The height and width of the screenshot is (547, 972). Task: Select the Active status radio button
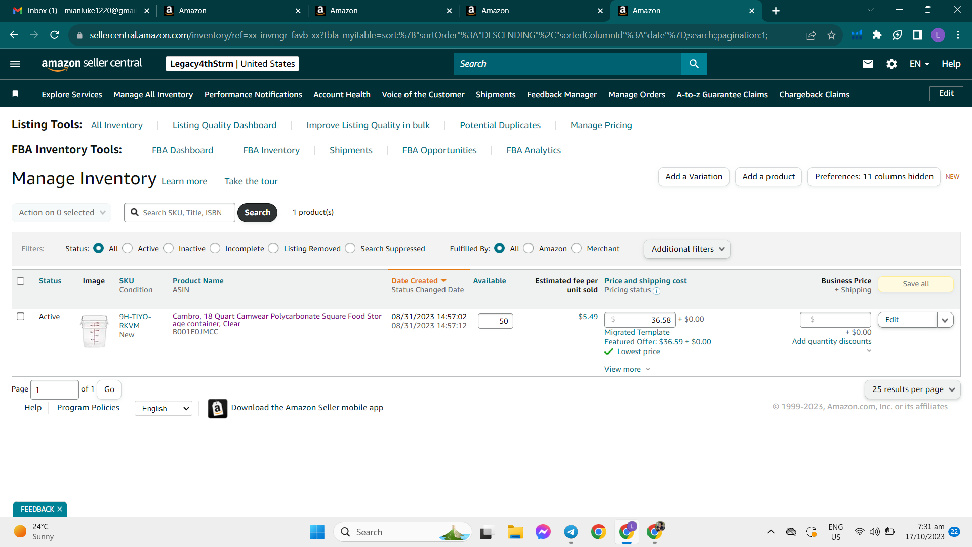point(128,248)
